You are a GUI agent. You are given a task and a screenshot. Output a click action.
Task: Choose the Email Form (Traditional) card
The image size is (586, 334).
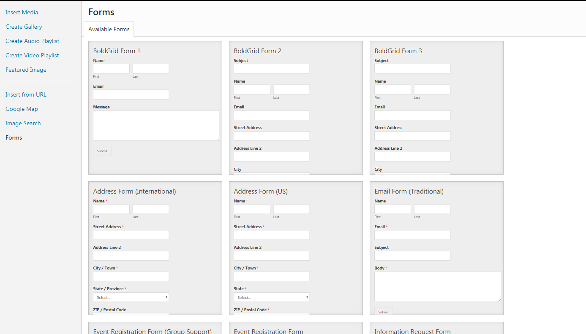coord(436,248)
